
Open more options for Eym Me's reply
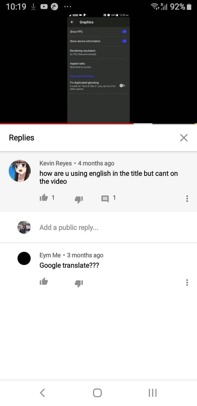(187, 283)
